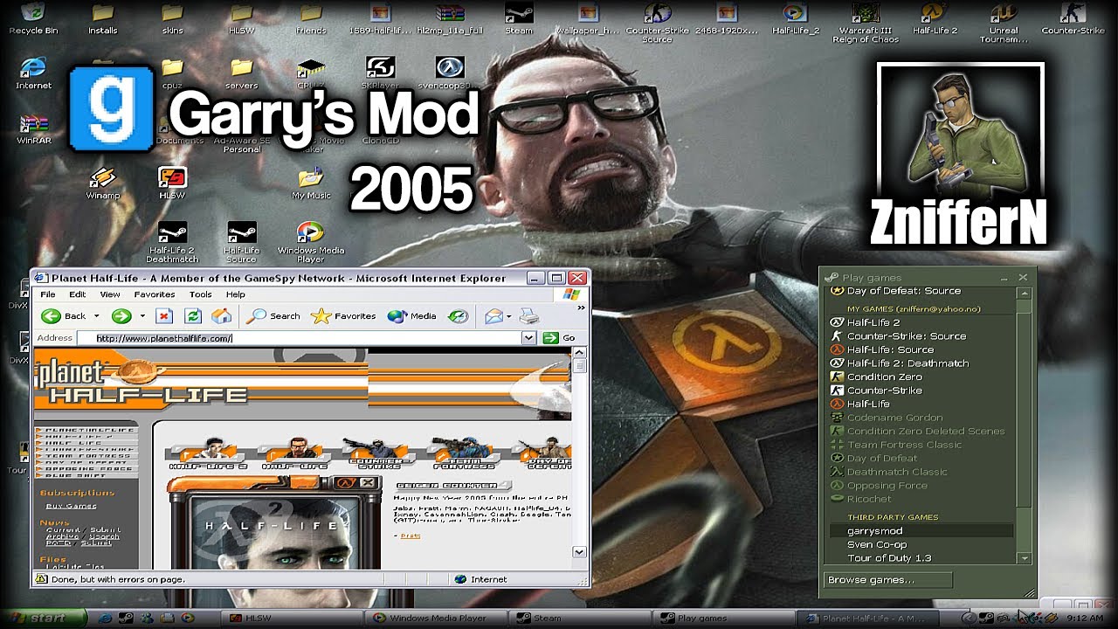
Task: Open the Back button history dropdown arrow
Action: pos(96,316)
